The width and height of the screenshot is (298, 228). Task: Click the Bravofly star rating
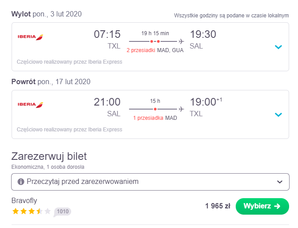pyautogui.click(x=32, y=211)
